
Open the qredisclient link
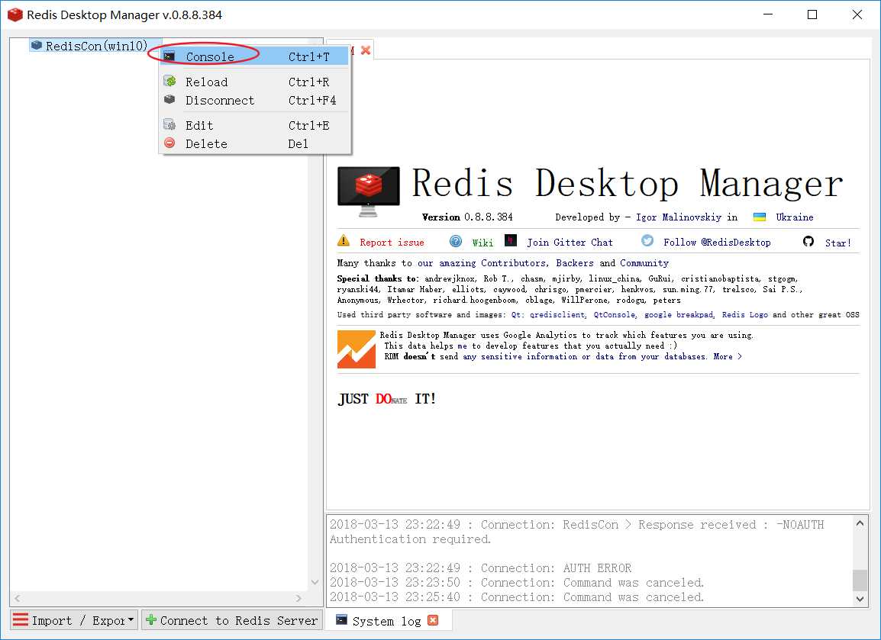(557, 315)
